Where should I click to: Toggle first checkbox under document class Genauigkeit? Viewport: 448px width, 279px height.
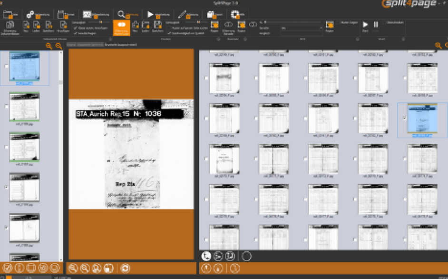(x=76, y=28)
